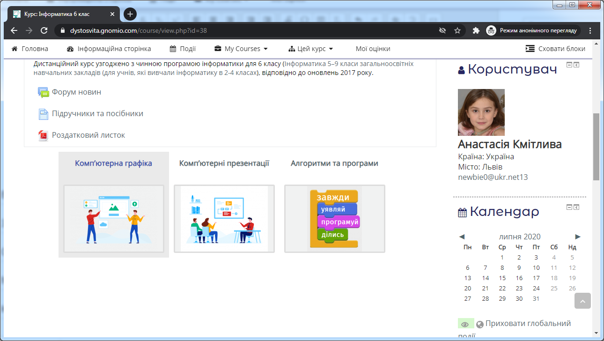Click the PDF icon of Роздатковий листок
604x341 pixels.
click(43, 135)
